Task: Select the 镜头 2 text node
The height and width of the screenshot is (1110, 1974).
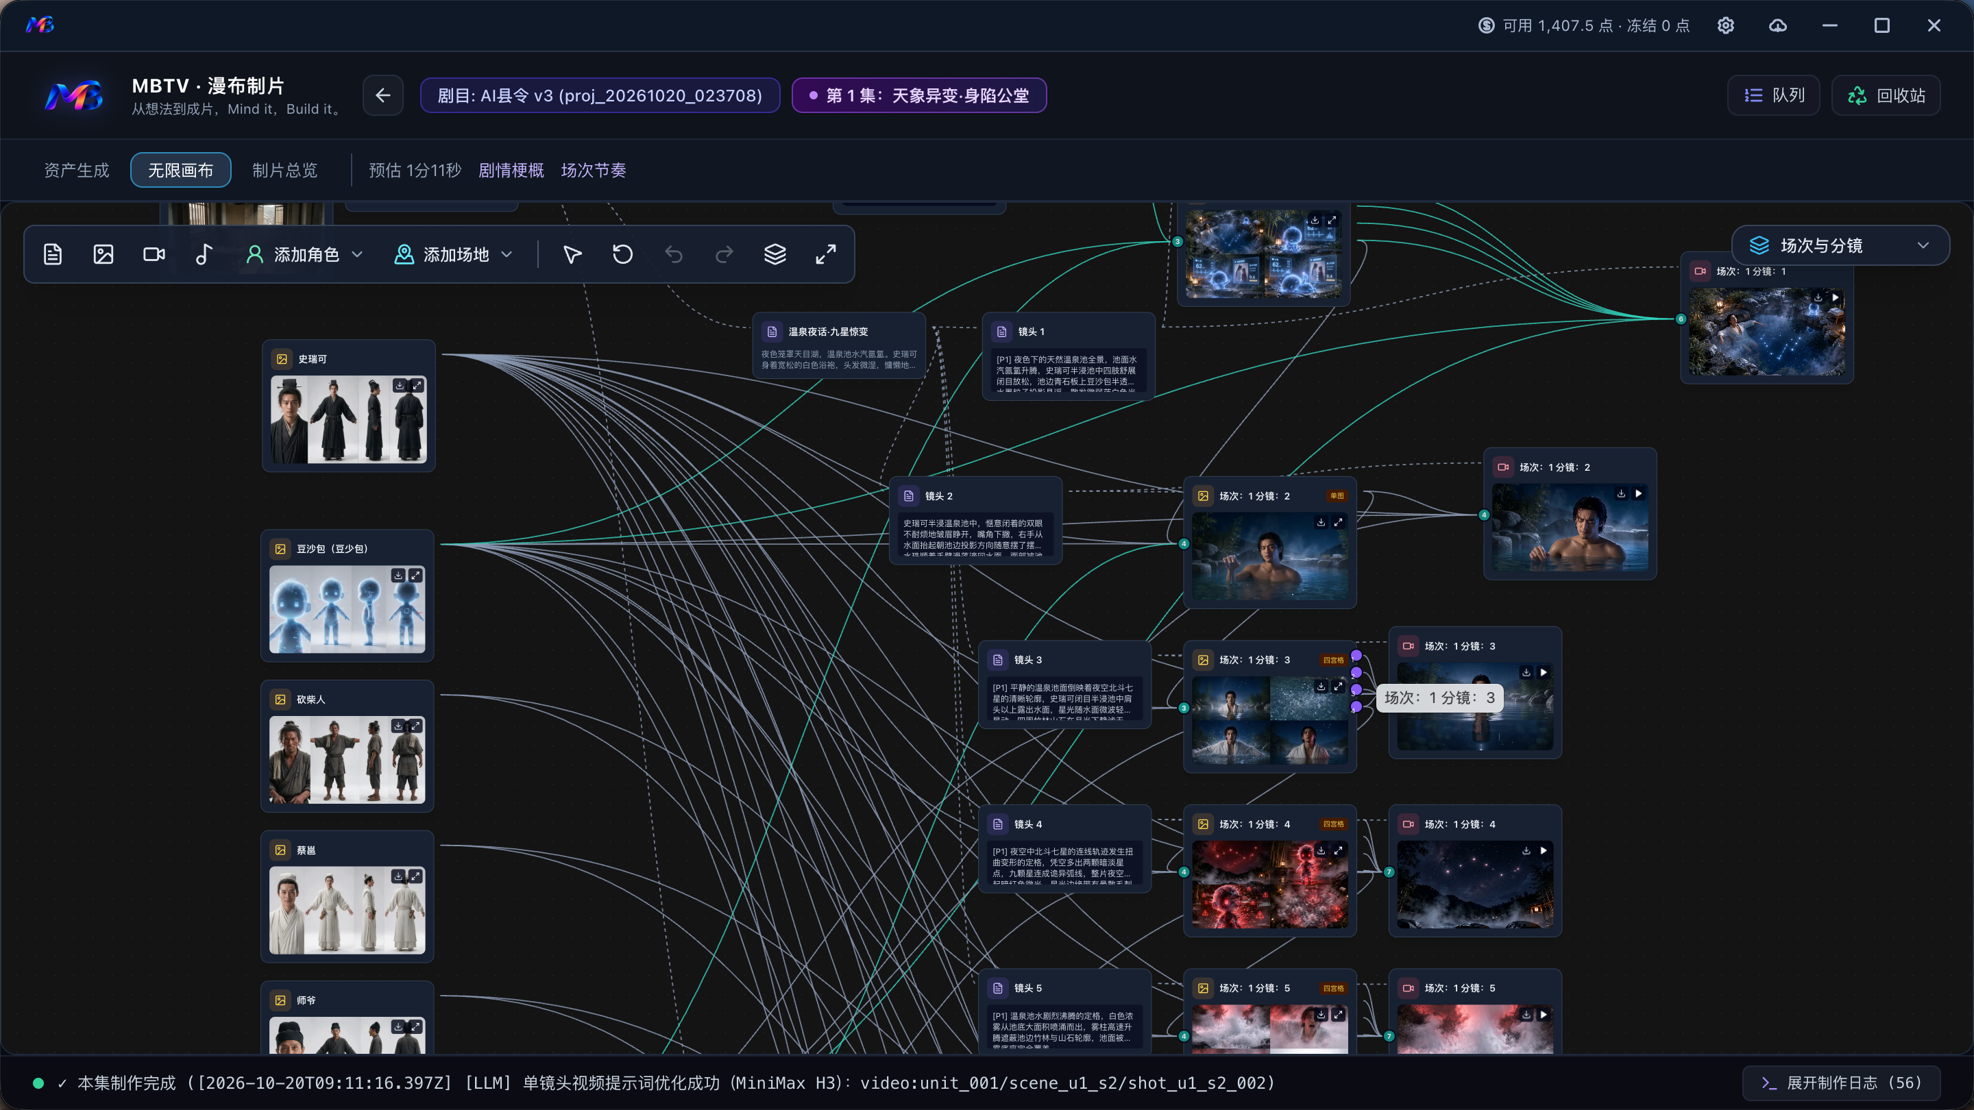Action: click(975, 521)
